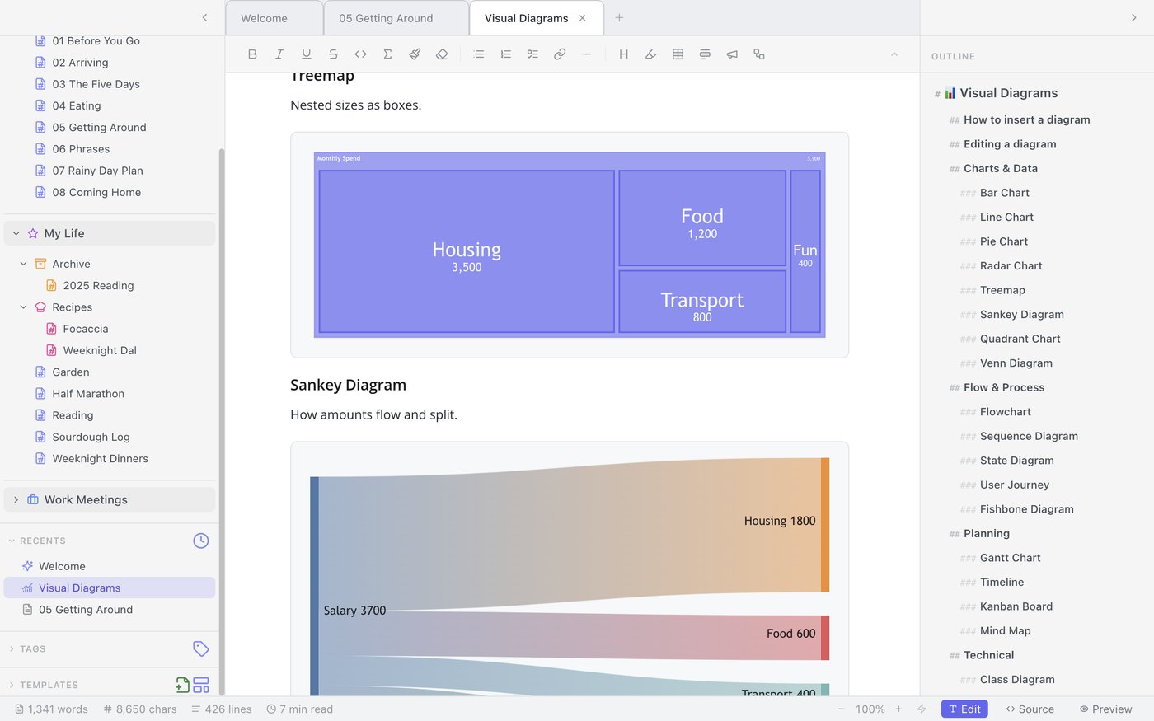Apply strikethrough formatting
The image size is (1154, 721).
pos(333,54)
